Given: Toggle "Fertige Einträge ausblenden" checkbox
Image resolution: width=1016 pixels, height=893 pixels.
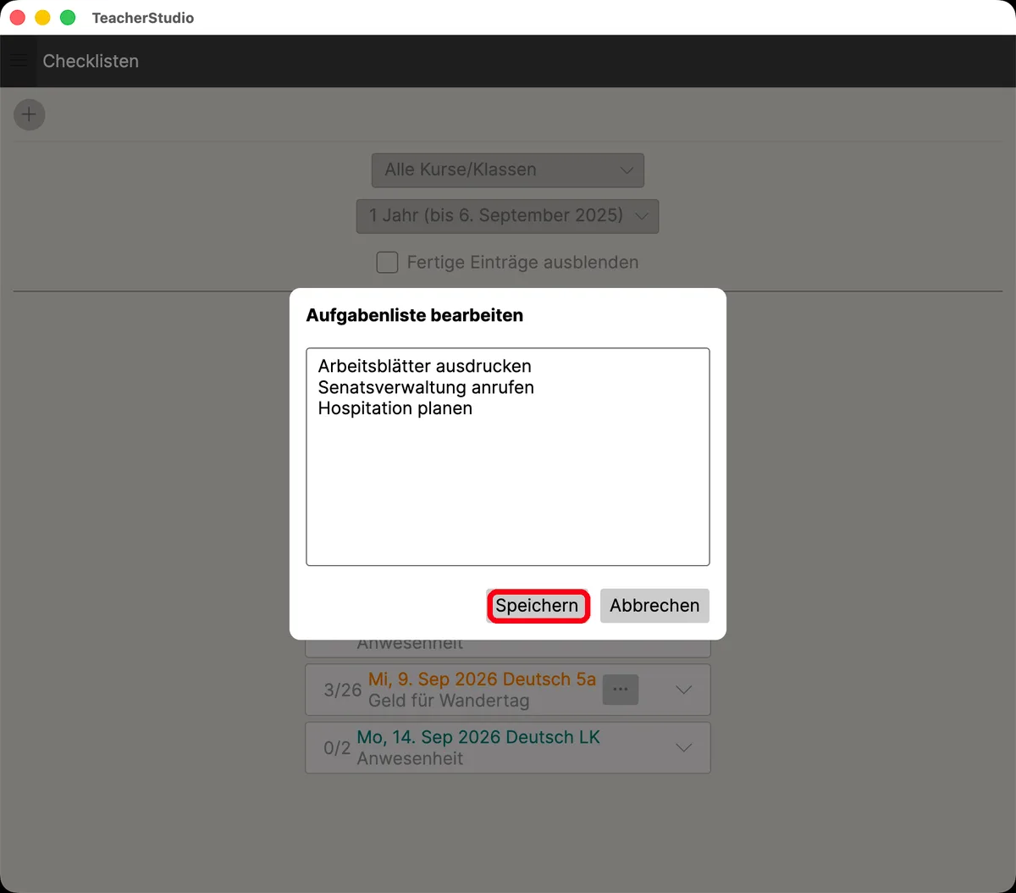Looking at the screenshot, I should [387, 263].
